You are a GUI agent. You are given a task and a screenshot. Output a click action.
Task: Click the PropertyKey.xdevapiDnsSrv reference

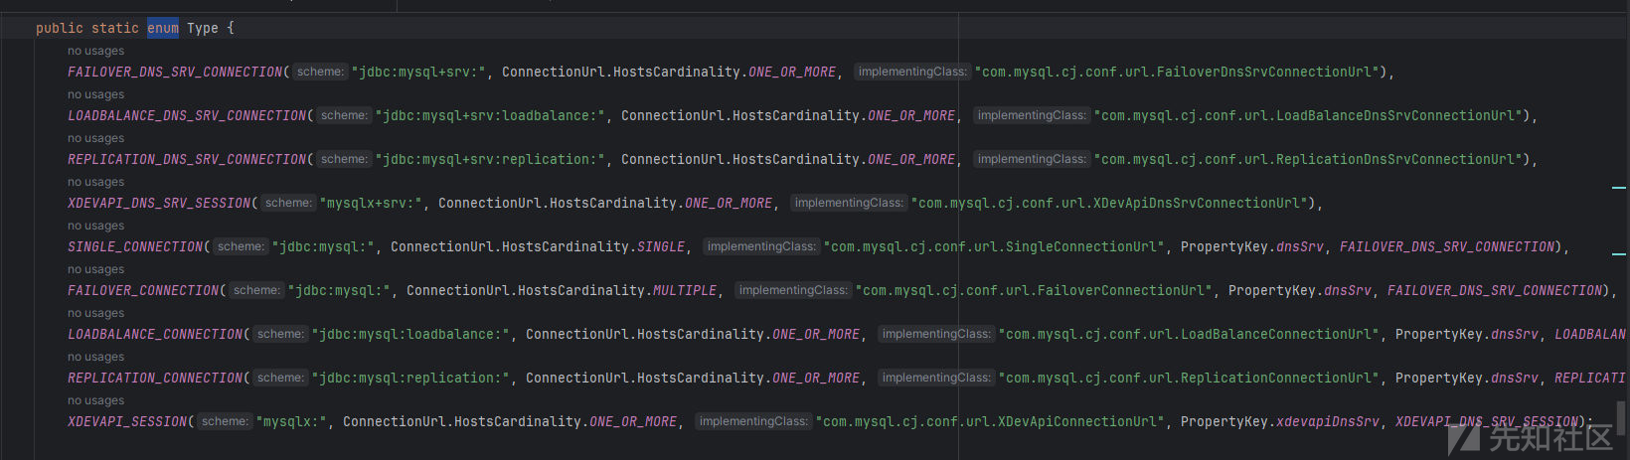point(1280,421)
